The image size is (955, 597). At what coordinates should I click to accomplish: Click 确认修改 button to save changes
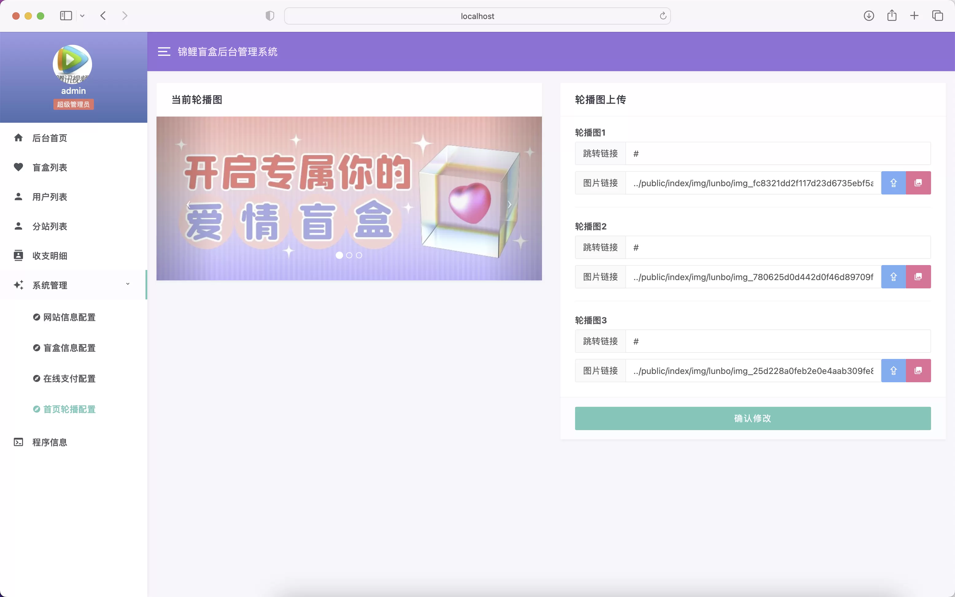pyautogui.click(x=752, y=418)
